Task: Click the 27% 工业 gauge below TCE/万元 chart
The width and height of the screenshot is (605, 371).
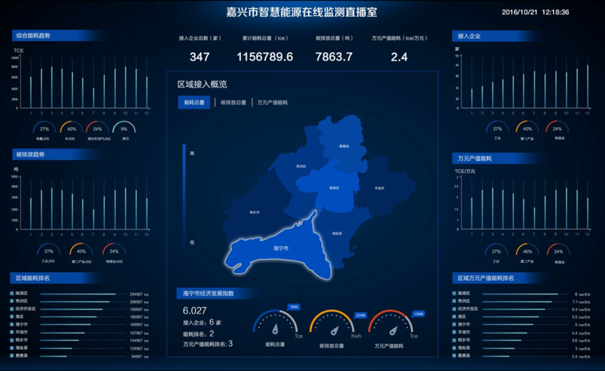Action: (496, 252)
